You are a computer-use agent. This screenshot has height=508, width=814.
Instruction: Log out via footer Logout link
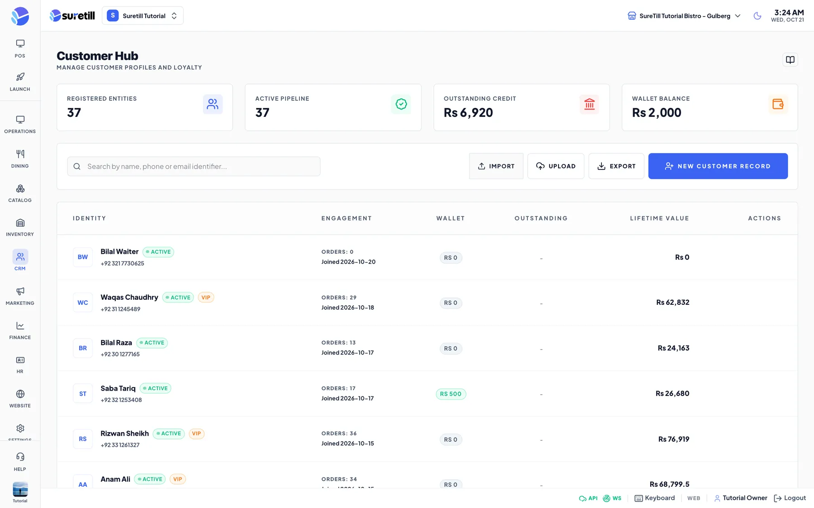[790, 498]
